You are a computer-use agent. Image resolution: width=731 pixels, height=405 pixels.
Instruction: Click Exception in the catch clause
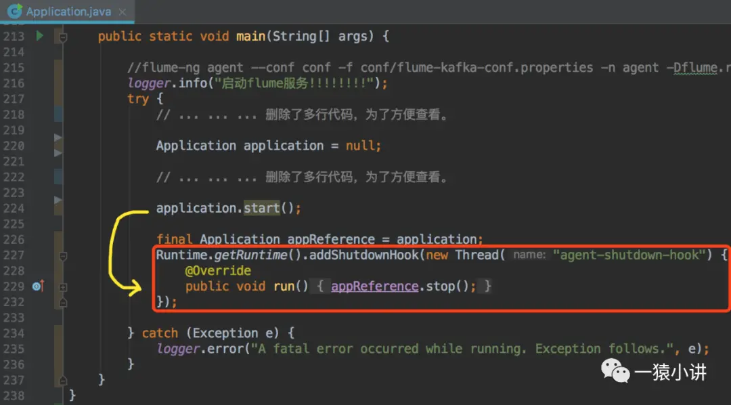click(x=225, y=333)
